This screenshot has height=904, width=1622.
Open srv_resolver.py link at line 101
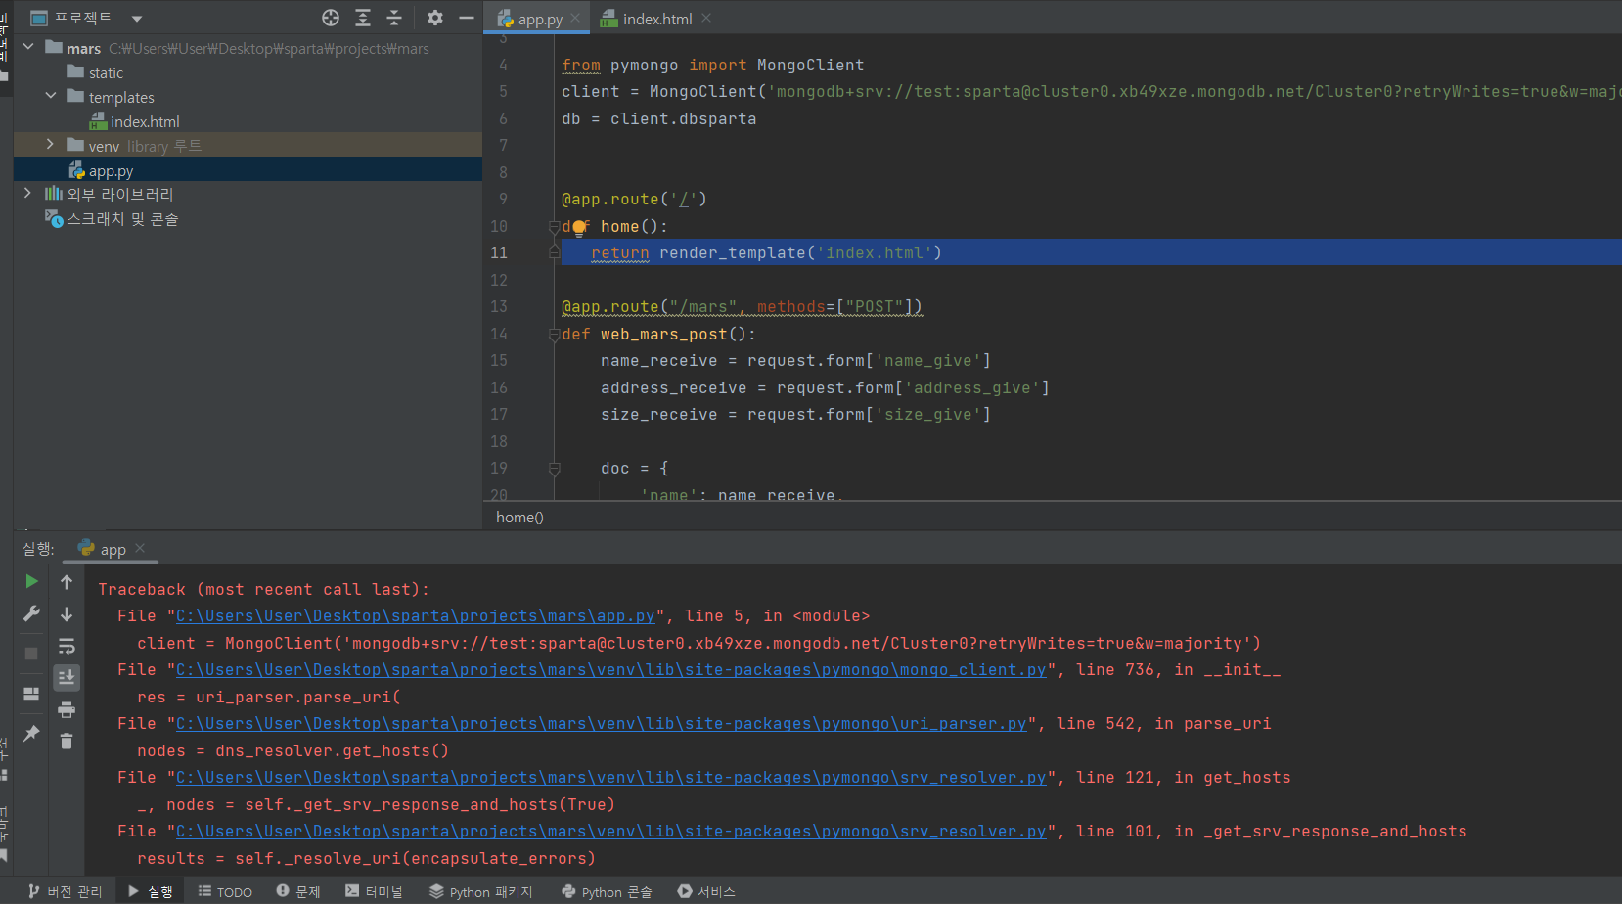point(611,832)
